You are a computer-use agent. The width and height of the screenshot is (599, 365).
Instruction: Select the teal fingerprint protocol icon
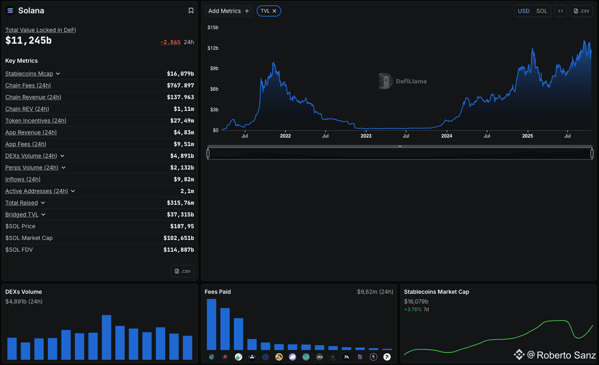coord(211,357)
